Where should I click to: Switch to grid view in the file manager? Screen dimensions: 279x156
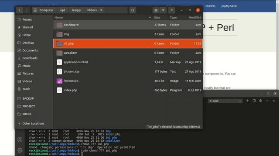(x=156, y=10)
